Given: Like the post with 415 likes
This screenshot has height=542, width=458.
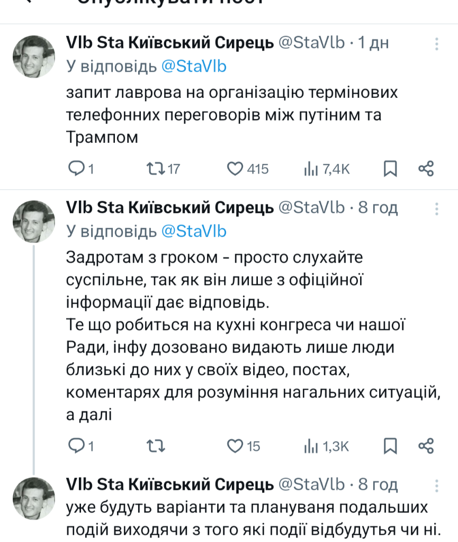Looking at the screenshot, I should [235, 169].
